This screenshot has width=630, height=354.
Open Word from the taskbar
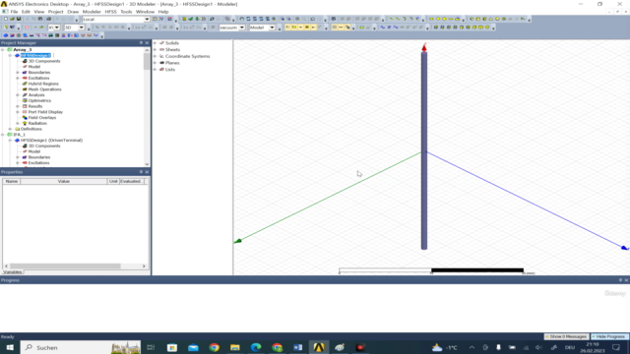click(297, 347)
